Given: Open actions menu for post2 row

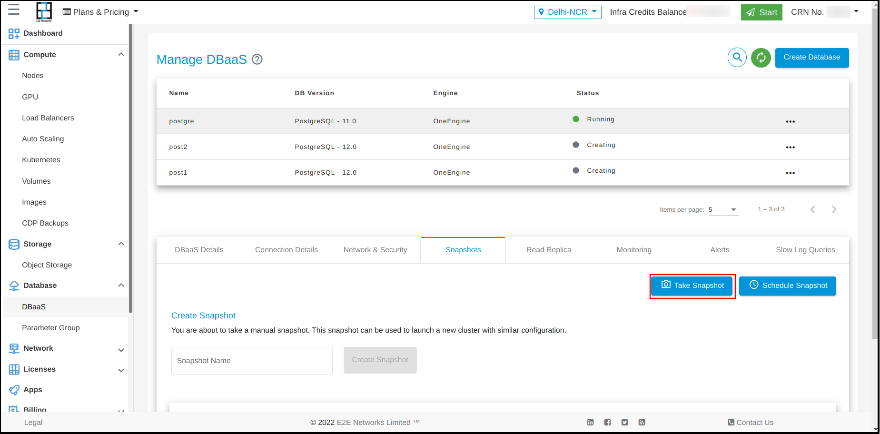Looking at the screenshot, I should pyautogui.click(x=791, y=147).
